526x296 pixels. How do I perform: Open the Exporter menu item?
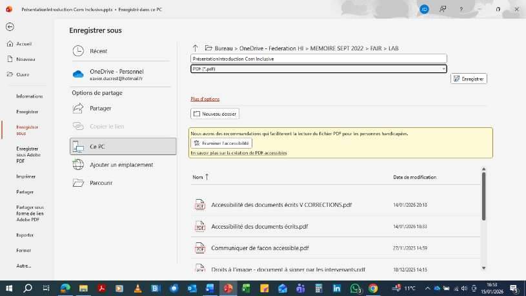[25, 235]
